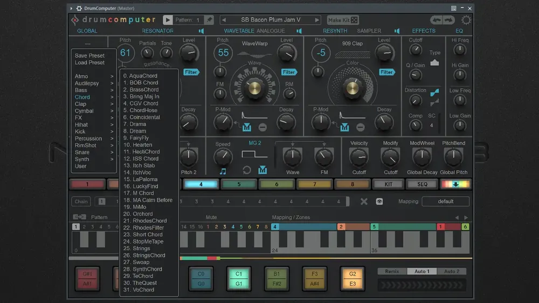The image size is (539, 303).
Task: Clear the chain with the X icon
Action: [x=364, y=202]
